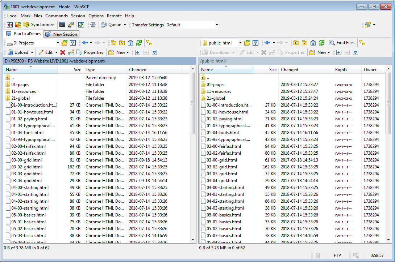Click the Synchronize button
395x262 pixels.
tap(39, 25)
